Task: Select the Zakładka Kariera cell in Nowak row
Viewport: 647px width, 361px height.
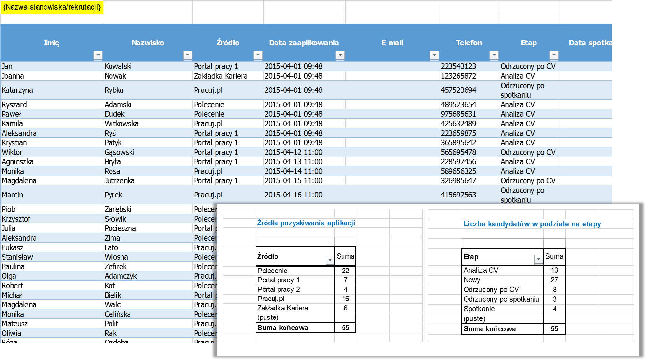Action: pos(228,76)
